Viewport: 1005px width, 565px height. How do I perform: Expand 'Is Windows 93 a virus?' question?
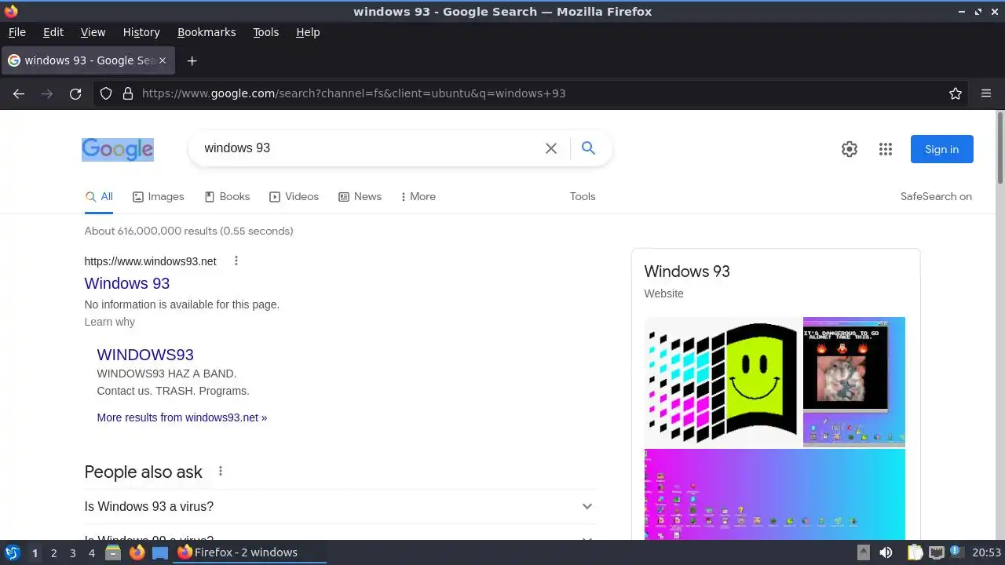point(341,506)
